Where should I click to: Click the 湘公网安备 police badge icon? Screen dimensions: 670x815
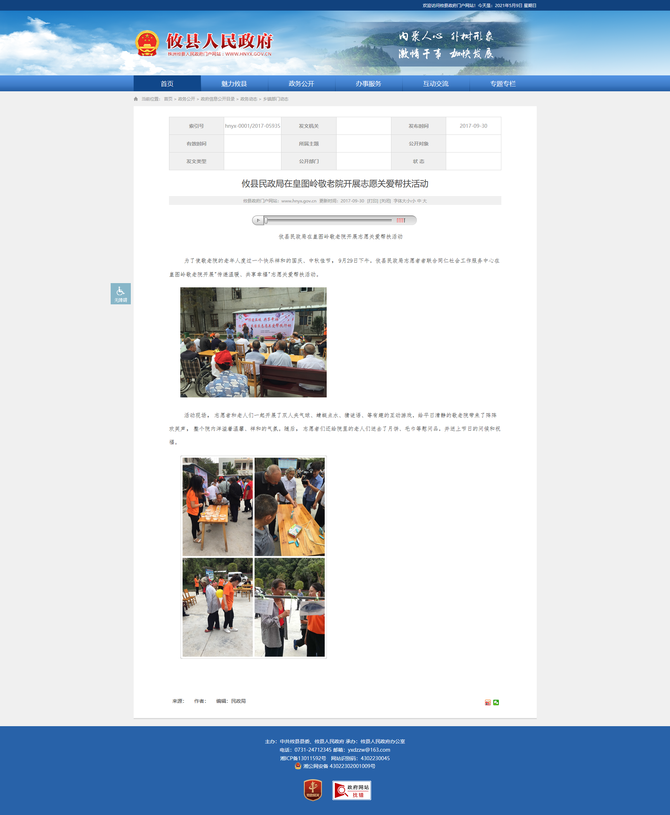(x=298, y=766)
